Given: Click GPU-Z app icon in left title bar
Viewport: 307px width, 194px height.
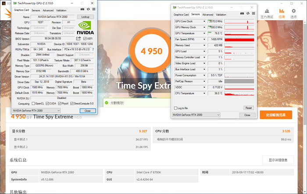Looking at the screenshot, I should pos(15,3).
